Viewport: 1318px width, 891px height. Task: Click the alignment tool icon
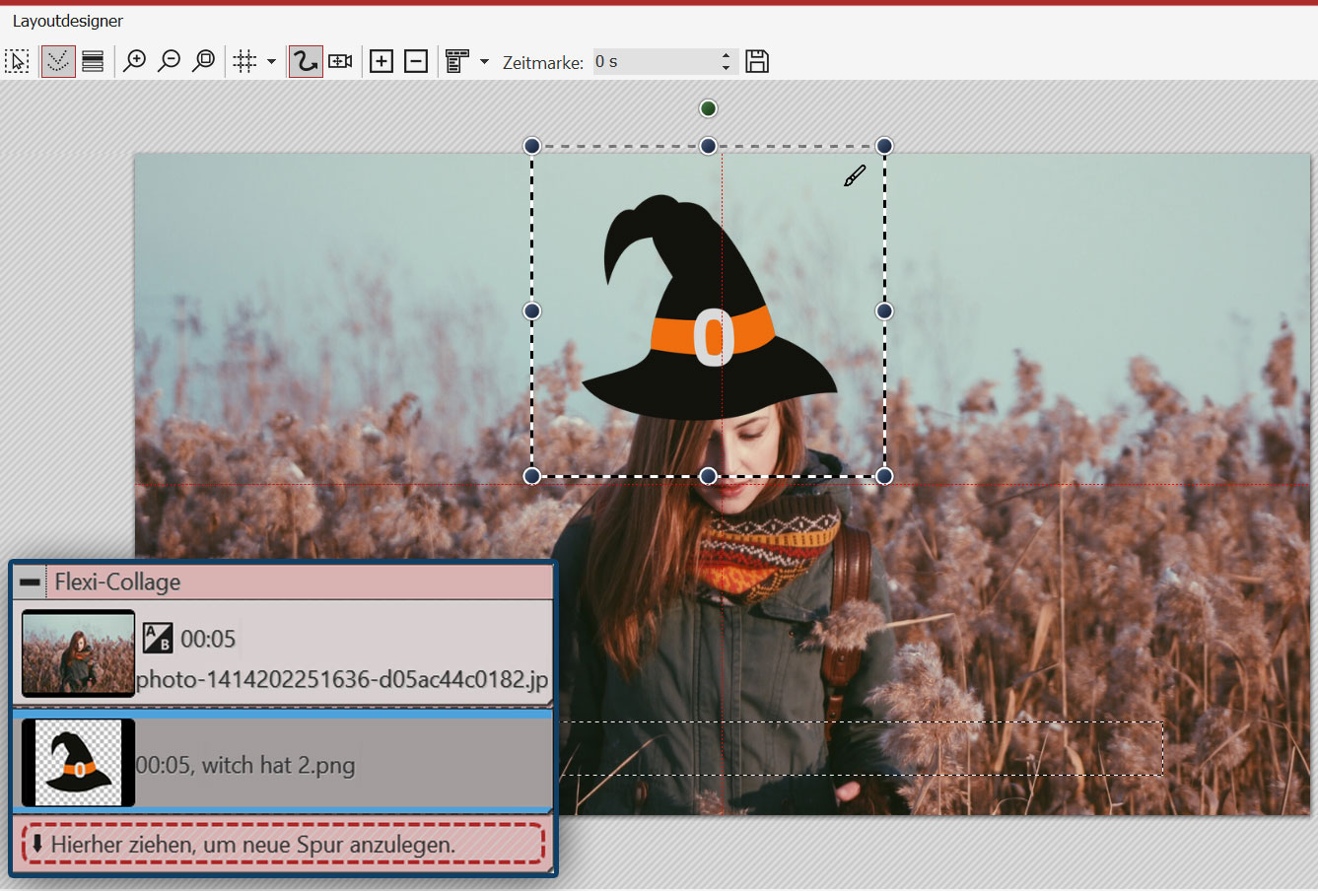click(456, 62)
